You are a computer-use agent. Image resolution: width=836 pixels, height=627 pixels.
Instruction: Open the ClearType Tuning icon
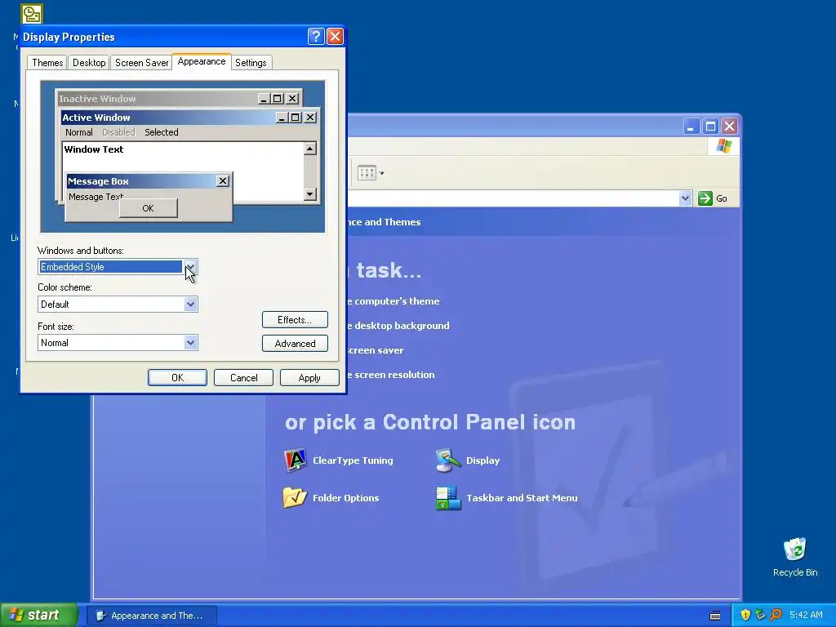click(295, 460)
